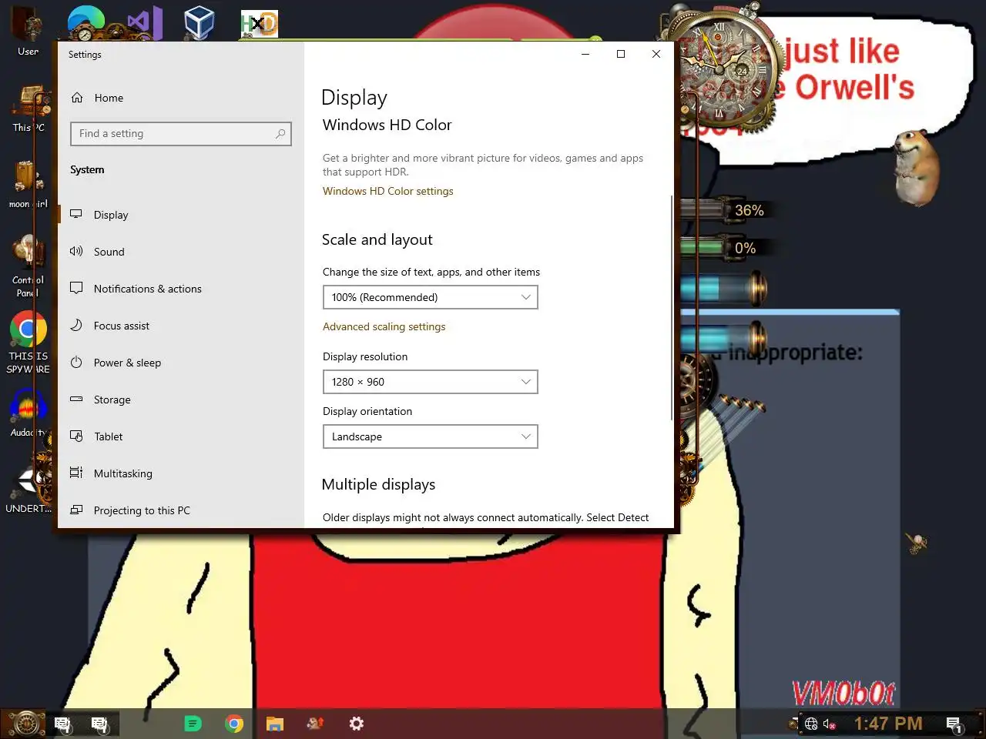Image resolution: width=986 pixels, height=739 pixels.
Task: Open Notifications & actions icon
Action: 76,288
